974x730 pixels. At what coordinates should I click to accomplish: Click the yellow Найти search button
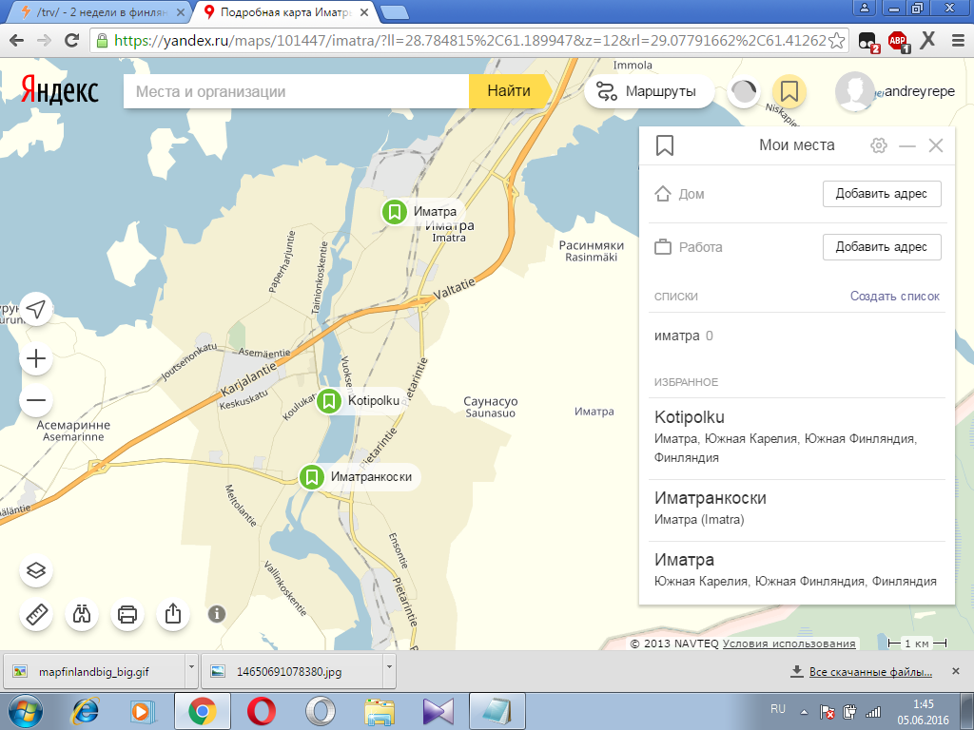510,91
